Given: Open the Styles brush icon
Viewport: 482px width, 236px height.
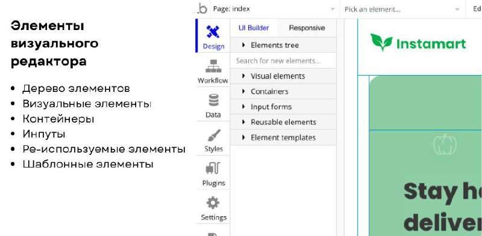Looking at the screenshot, I should (214, 135).
